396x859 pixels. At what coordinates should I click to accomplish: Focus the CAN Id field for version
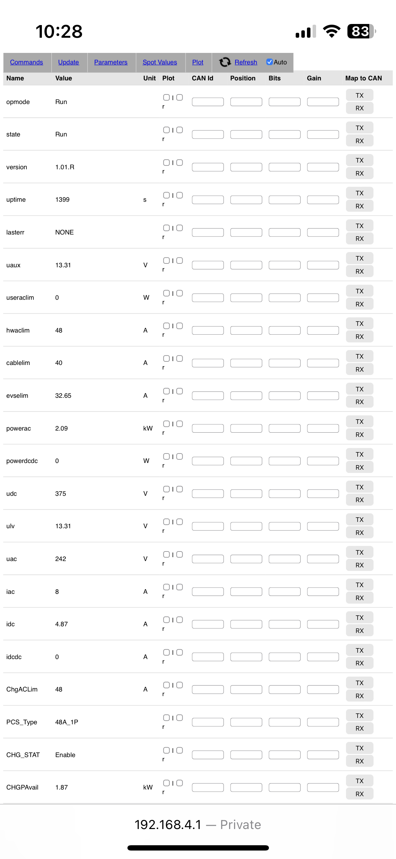point(208,167)
